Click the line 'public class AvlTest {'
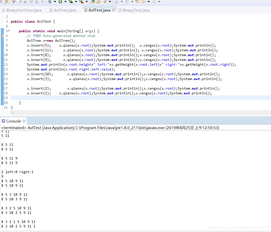The width and height of the screenshot is (271, 232). pos(33,21)
